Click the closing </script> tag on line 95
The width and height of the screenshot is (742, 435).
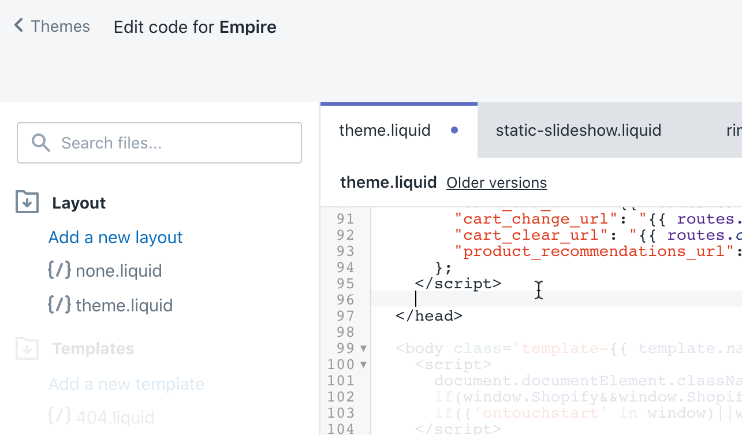458,283
